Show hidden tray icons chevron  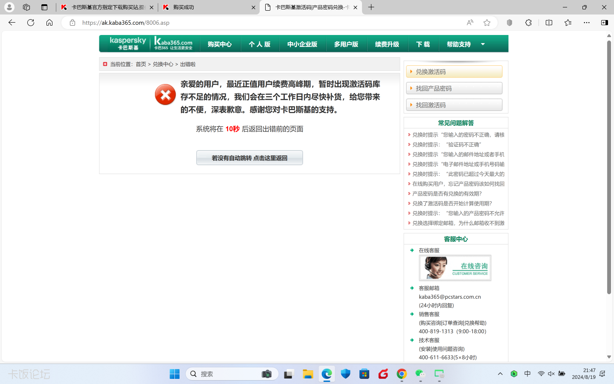coord(500,374)
